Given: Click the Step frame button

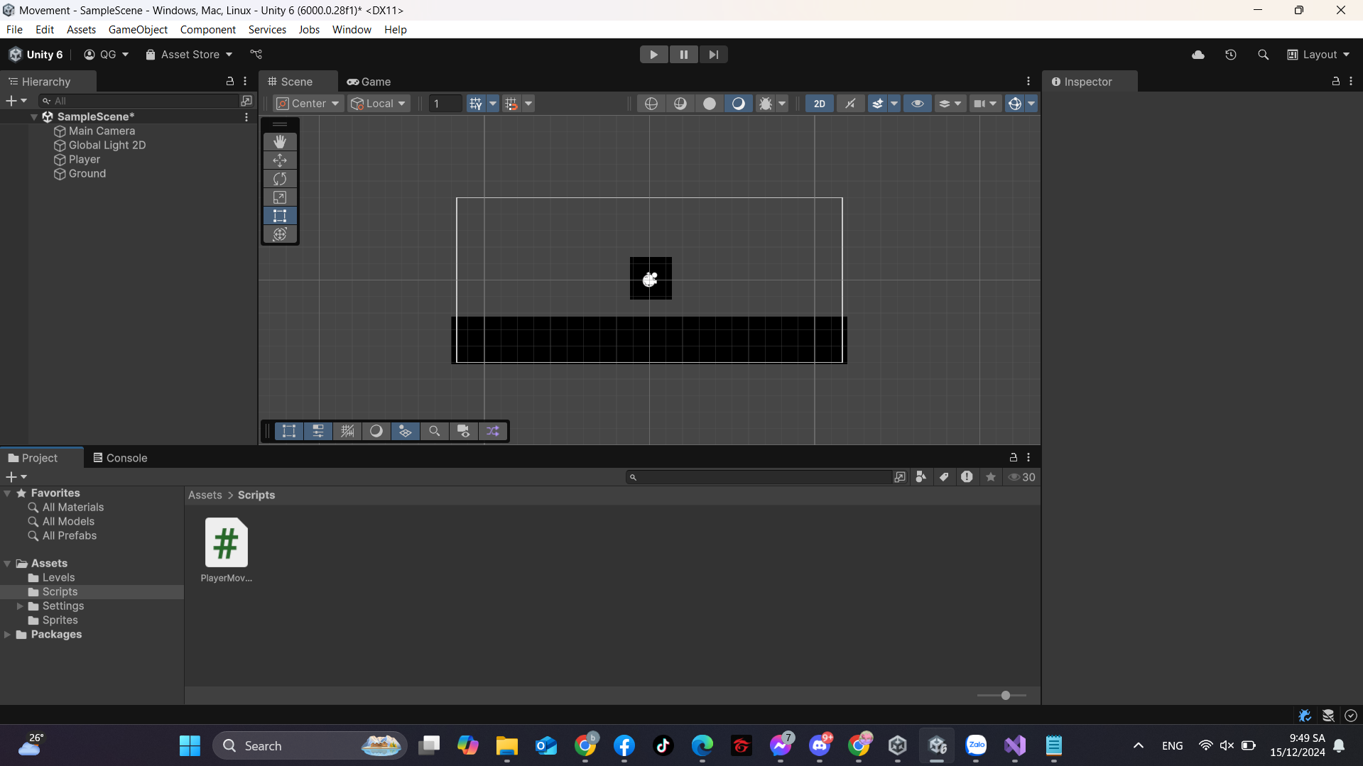Looking at the screenshot, I should [x=713, y=55].
